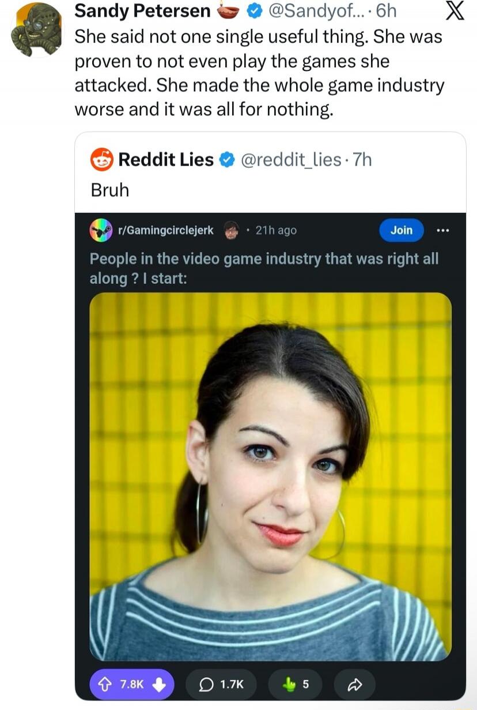Open the three-dot overflow menu on the post
This screenshot has height=710, width=477.
[443, 230]
